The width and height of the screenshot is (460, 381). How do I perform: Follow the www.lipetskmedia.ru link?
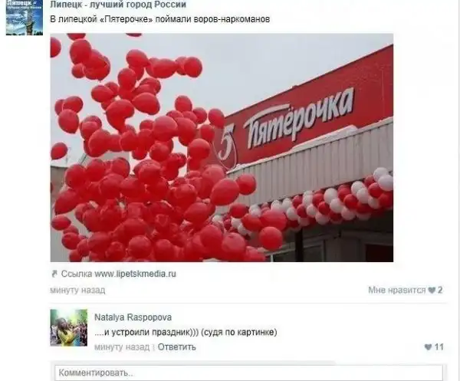pyautogui.click(x=135, y=274)
